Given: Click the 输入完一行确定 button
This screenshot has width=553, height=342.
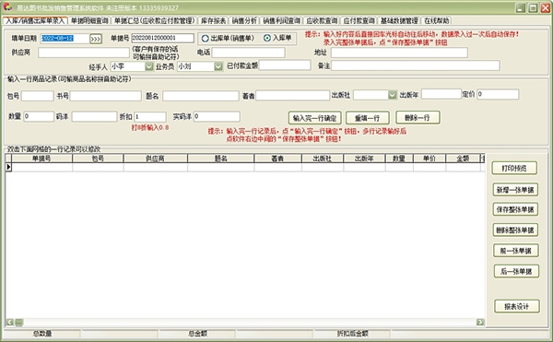Looking at the screenshot, I should (x=314, y=118).
